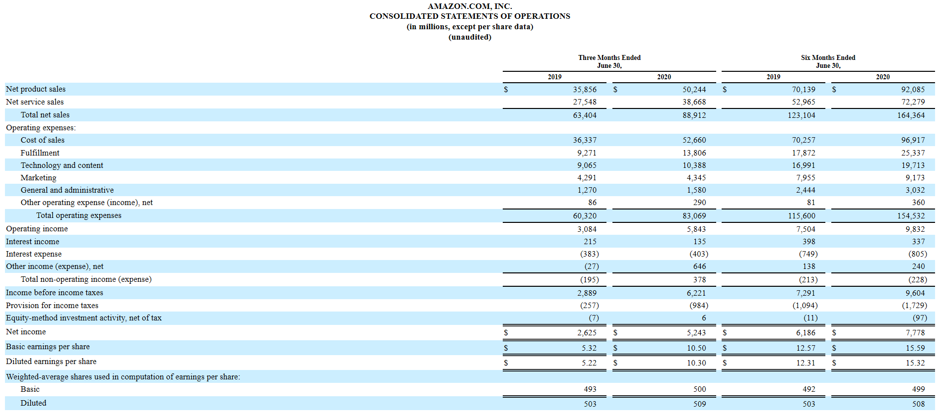
Task: Select net product sales value 50,244
Action: point(694,90)
